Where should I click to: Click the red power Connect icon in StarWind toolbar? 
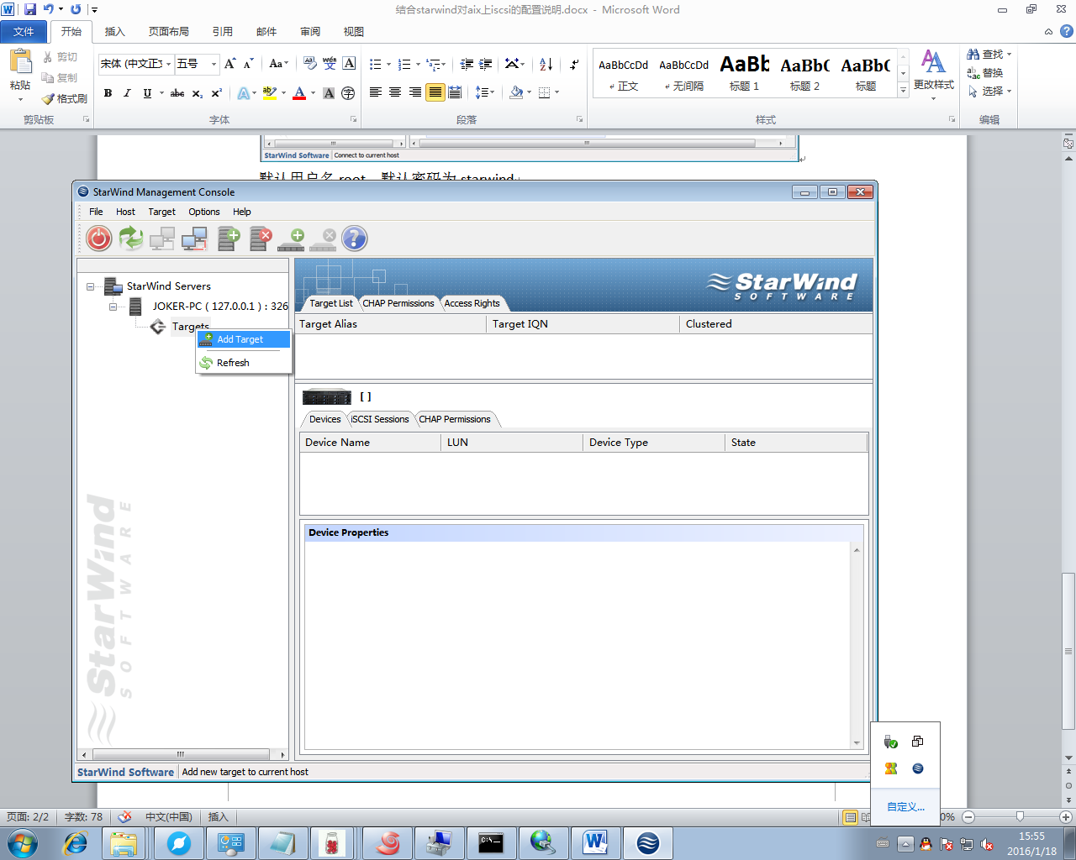point(99,239)
